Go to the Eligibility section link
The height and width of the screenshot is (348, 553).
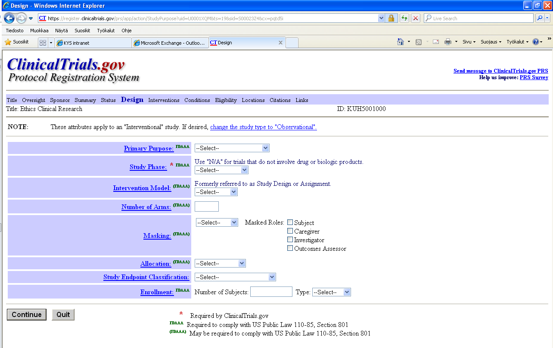pyautogui.click(x=226, y=100)
